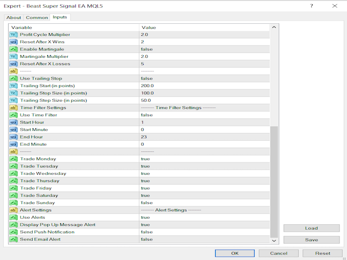
Task: Select the Profit Cycle Multiplier value 2.0
Action: click(x=144, y=35)
